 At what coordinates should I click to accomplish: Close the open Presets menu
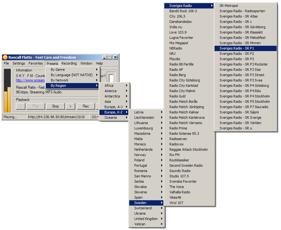tap(52, 64)
